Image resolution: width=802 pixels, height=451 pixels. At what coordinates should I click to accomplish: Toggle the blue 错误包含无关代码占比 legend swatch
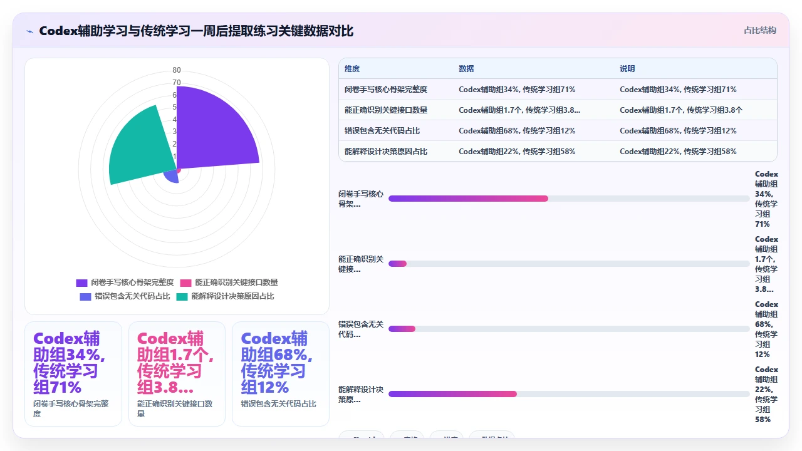coord(85,296)
